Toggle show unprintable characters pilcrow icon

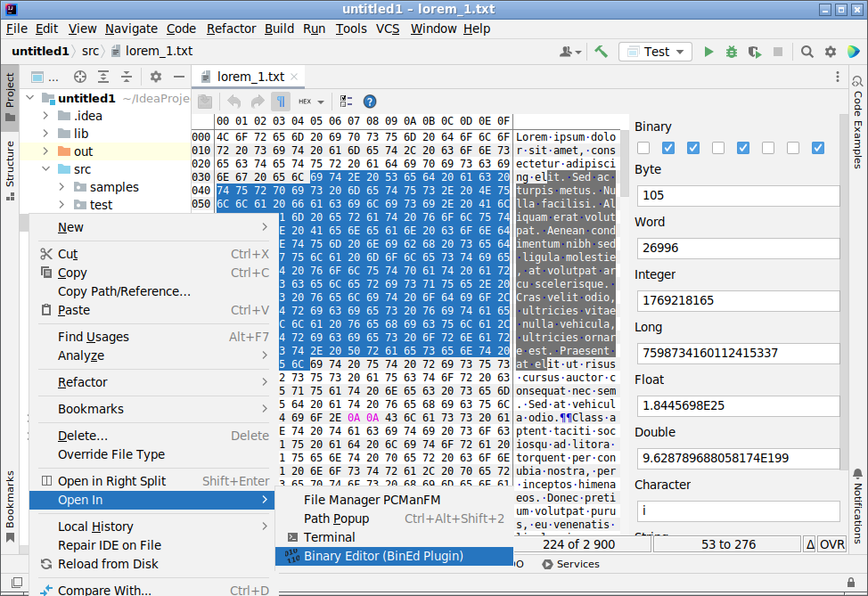pos(281,102)
